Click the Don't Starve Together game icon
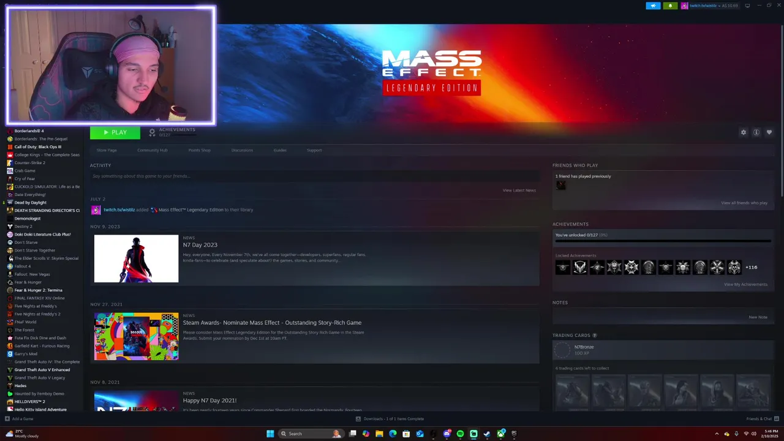784x441 pixels. (x=10, y=251)
